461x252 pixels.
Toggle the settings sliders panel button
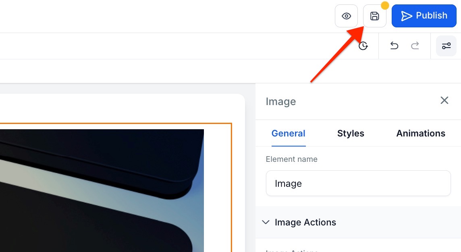pyautogui.click(x=446, y=46)
